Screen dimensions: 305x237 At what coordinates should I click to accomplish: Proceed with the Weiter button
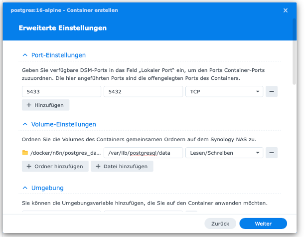click(x=263, y=224)
